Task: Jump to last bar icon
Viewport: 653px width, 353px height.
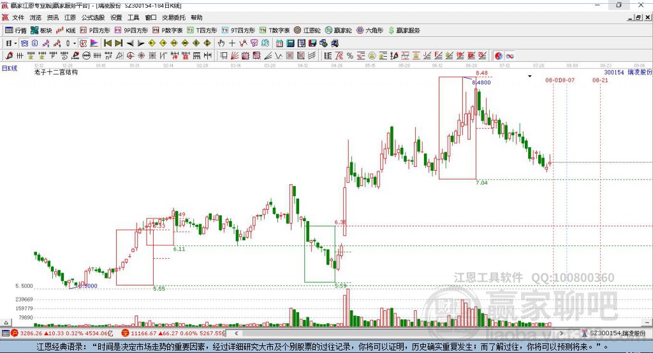Action: [x=119, y=43]
